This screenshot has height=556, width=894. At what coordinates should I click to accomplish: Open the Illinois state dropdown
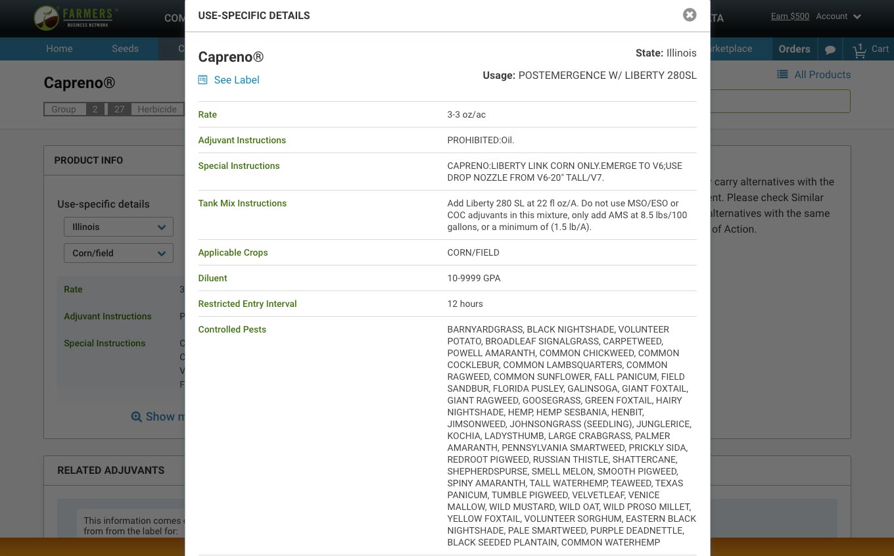coord(118,226)
